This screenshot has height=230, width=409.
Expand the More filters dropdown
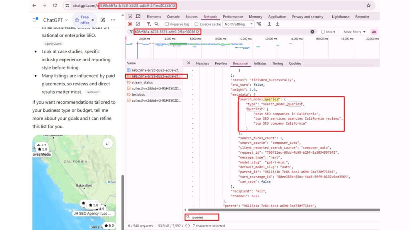[x=354, y=32]
